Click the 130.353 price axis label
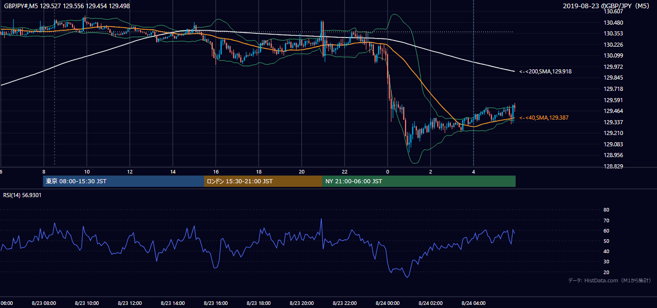The width and height of the screenshot is (657, 308). (613, 33)
